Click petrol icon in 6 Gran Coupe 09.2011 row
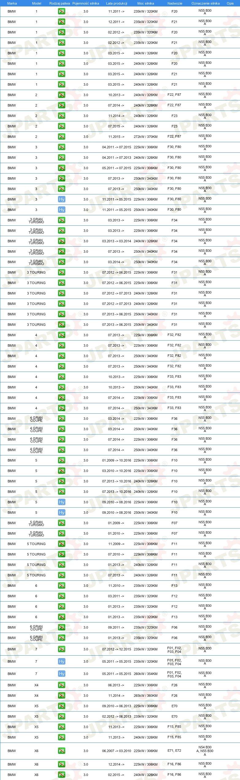The height and width of the screenshot is (780, 240). [x=61, y=627]
